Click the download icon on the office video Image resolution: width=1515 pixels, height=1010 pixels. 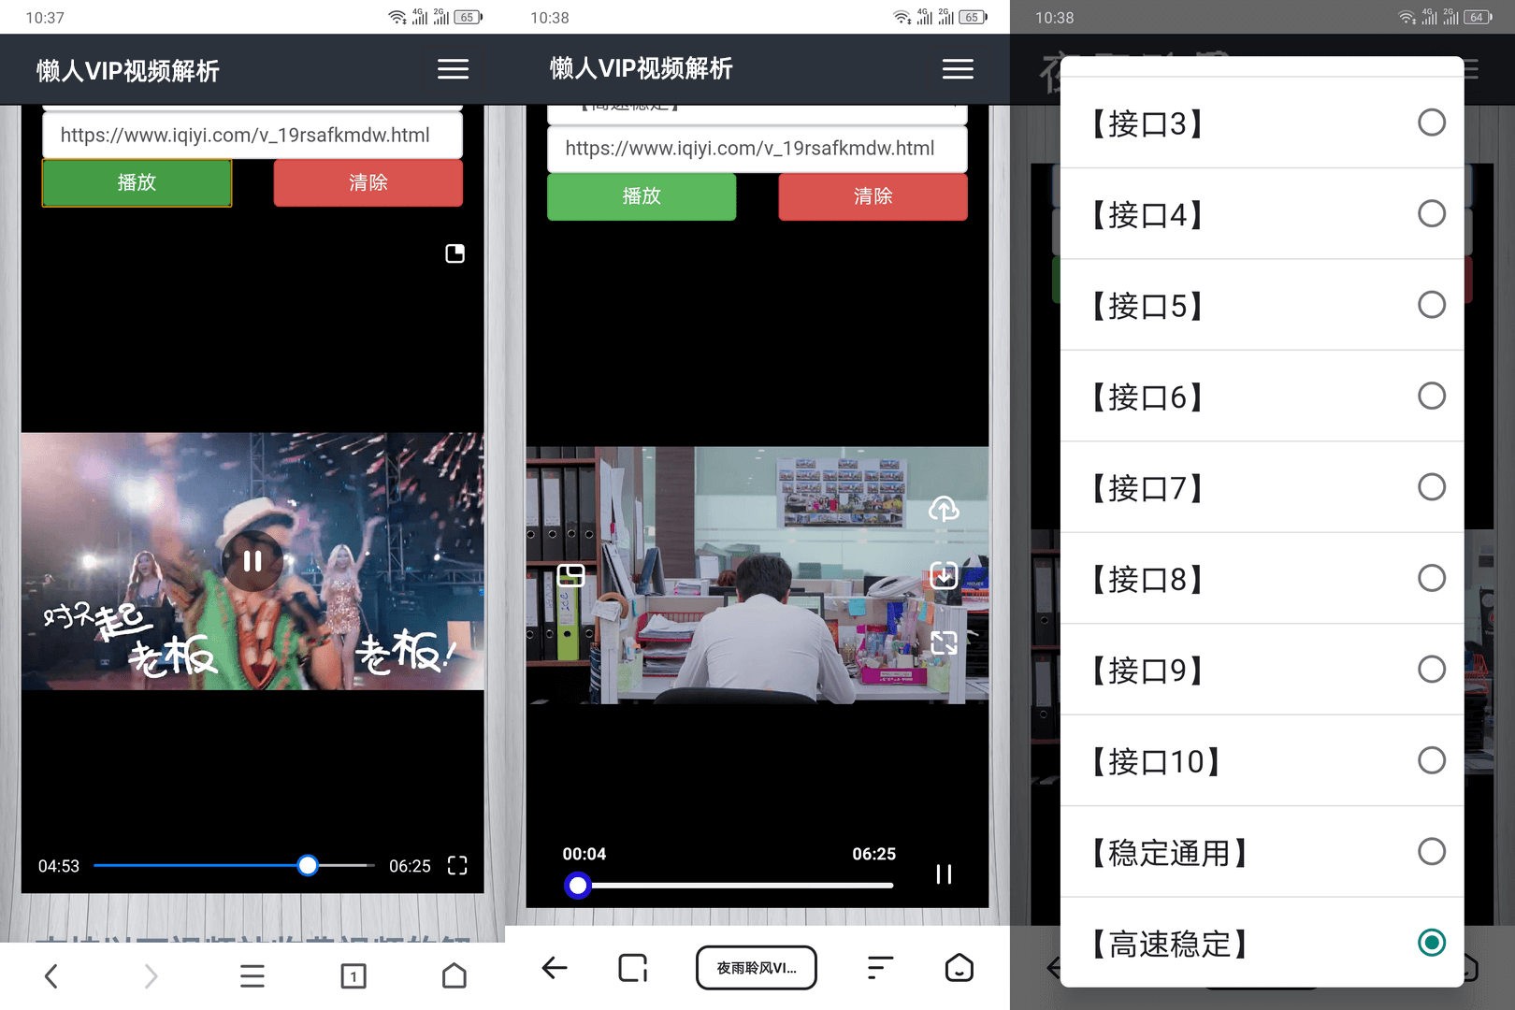click(944, 575)
